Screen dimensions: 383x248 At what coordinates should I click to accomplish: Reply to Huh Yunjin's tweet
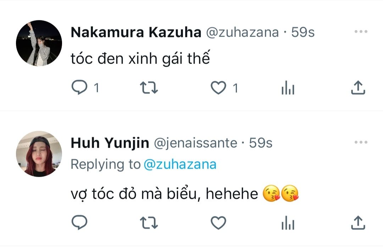pyautogui.click(x=79, y=223)
